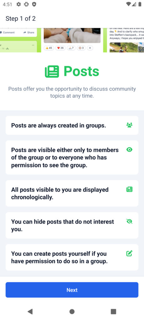
Task: Select the 'You can hide posts' card
Action: 72,225
